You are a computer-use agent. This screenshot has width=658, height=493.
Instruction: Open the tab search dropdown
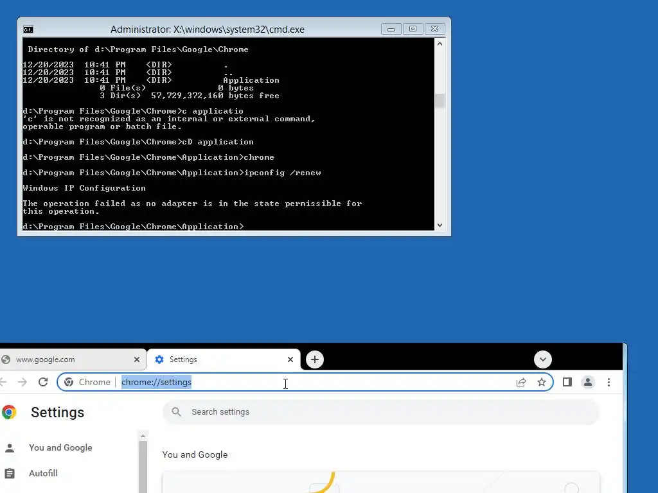[542, 359]
